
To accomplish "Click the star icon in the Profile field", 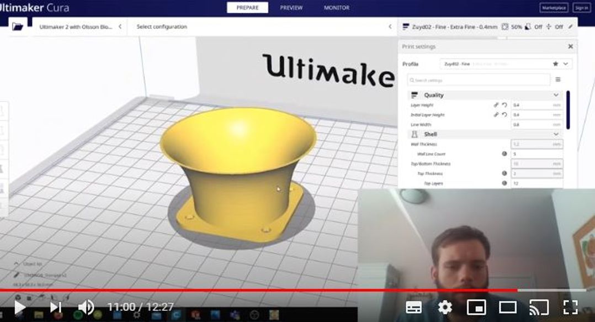I will click(555, 64).
